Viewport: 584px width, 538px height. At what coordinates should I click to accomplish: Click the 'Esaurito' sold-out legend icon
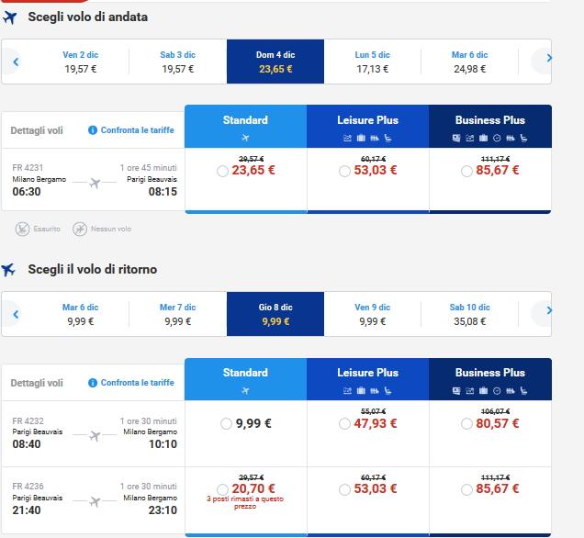click(x=22, y=228)
